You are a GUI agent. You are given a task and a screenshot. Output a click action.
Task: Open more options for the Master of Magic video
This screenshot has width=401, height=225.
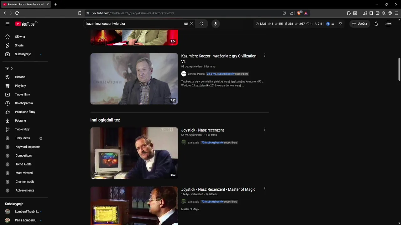[x=265, y=189]
